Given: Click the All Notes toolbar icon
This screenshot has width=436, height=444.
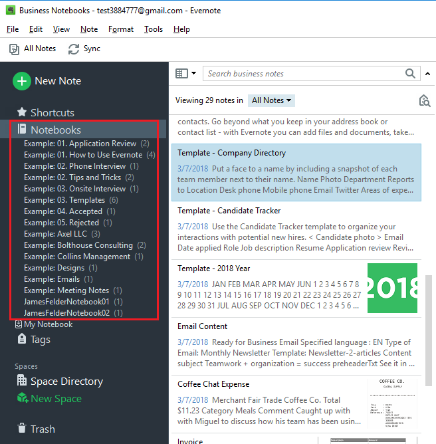Looking at the screenshot, I should pyautogui.click(x=14, y=49).
